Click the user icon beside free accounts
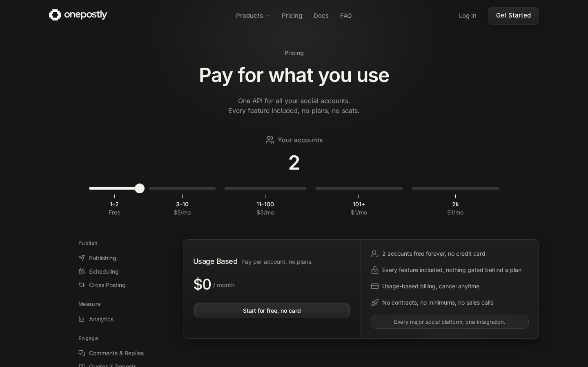The height and width of the screenshot is (367, 588). point(374,254)
